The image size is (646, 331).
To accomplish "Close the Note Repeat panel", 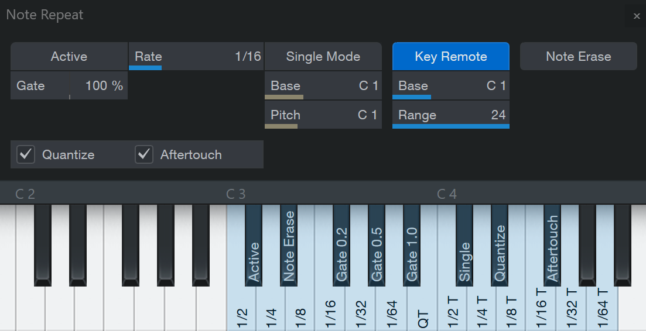I will coord(637,16).
